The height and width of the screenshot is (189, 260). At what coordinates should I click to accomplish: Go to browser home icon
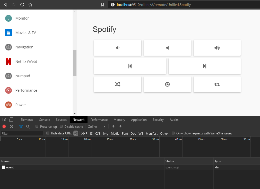coord(30,5)
